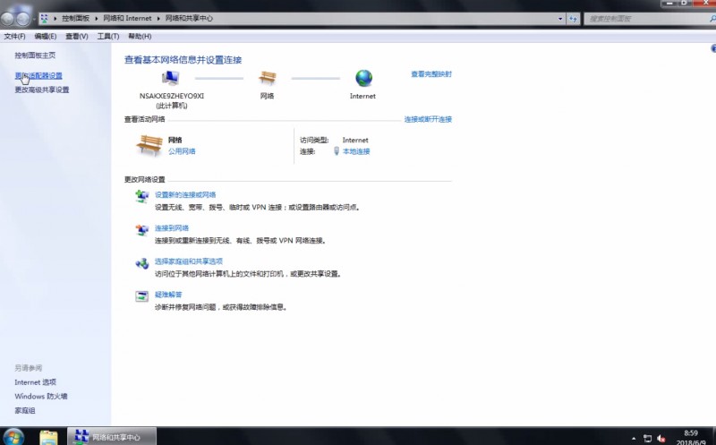Go to 控制面板主页
716x445 pixels.
coord(35,56)
